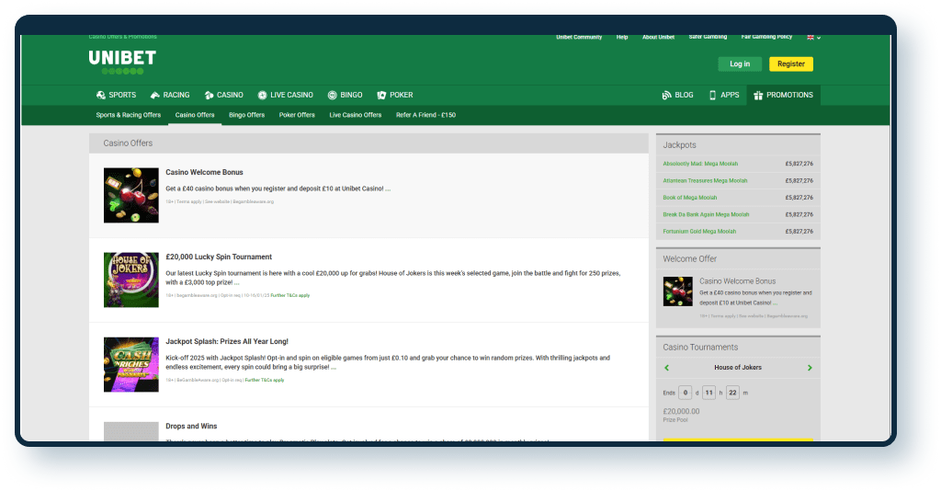Viewport: 941px width, 491px height.
Task: Click the Casino Offers section heading
Action: (128, 143)
